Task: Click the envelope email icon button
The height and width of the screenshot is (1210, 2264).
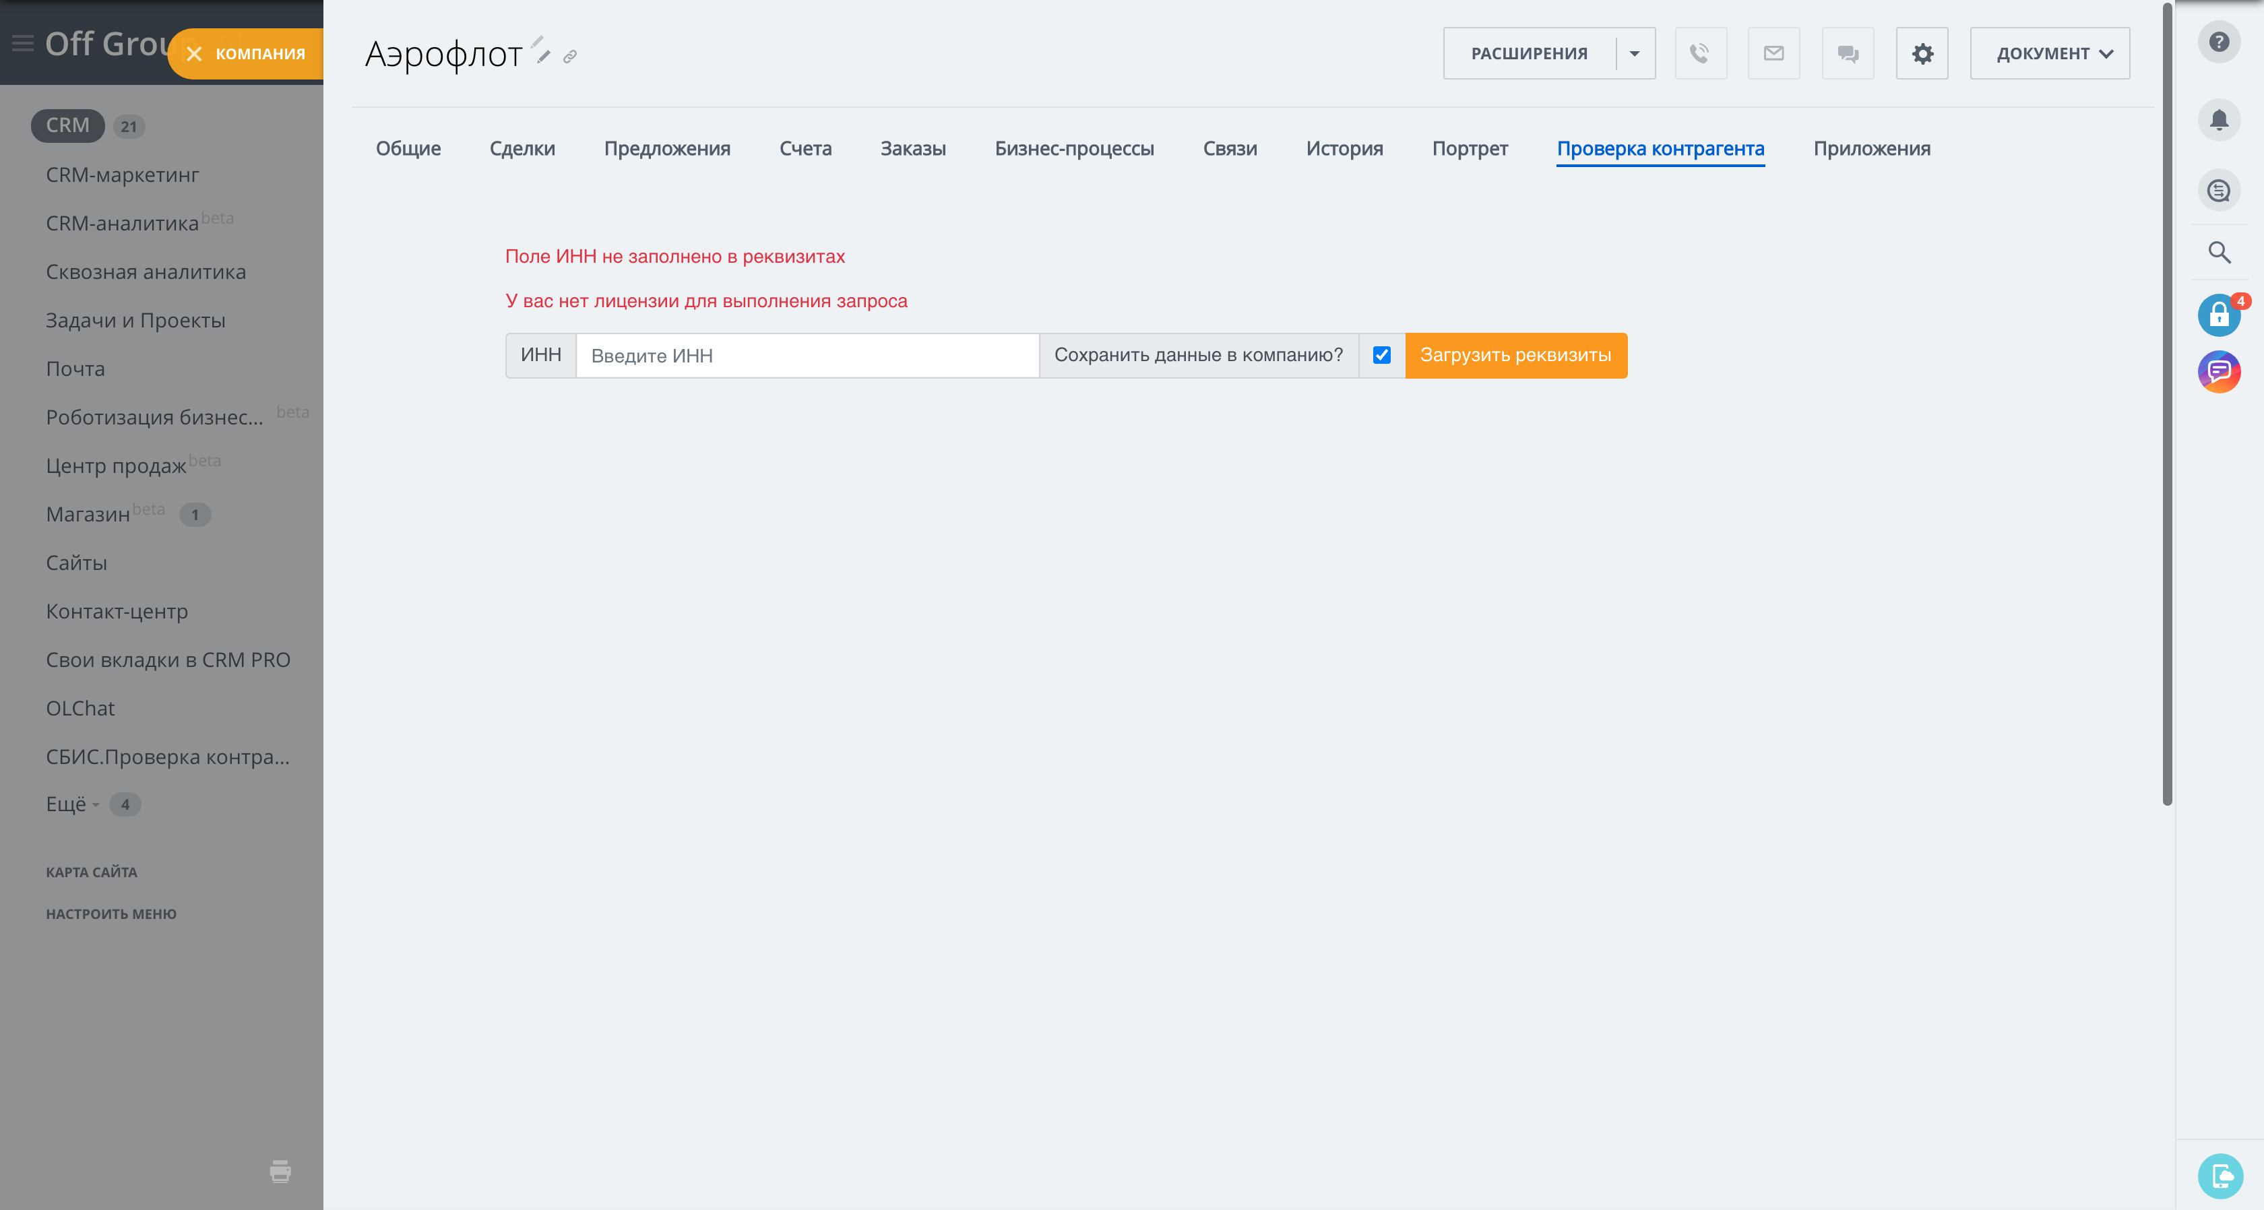Action: [1773, 54]
